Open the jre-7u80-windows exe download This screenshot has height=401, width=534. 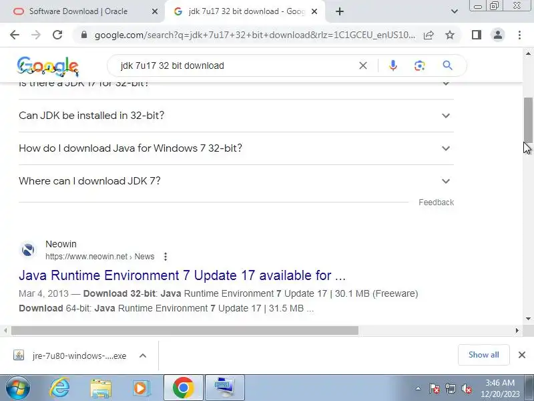click(71, 356)
